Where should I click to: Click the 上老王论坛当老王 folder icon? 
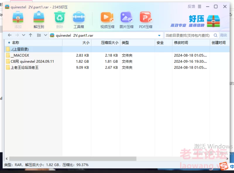click(x=8, y=67)
